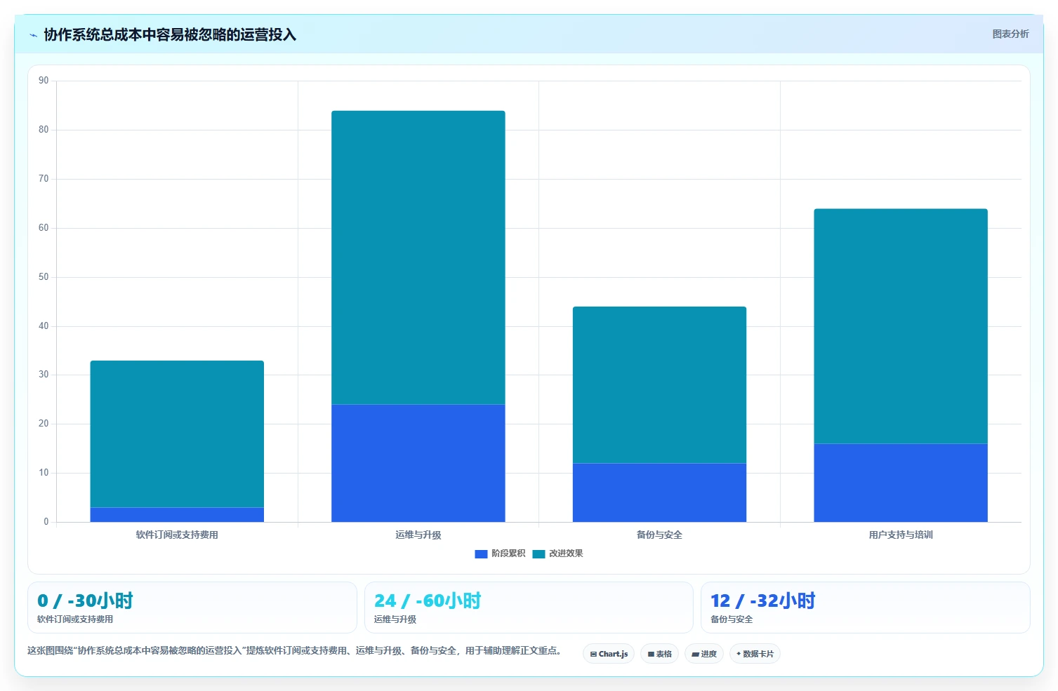Click the blue 阶段累积 bar for 备份与安全
The height and width of the screenshot is (691, 1058).
pos(659,492)
